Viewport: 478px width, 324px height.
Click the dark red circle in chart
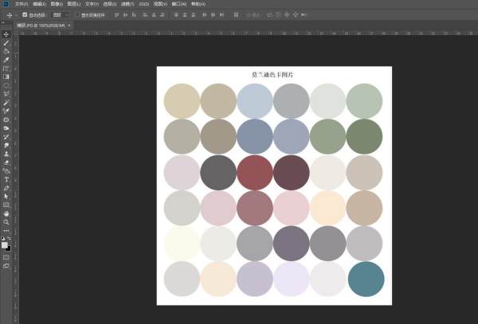click(256, 171)
